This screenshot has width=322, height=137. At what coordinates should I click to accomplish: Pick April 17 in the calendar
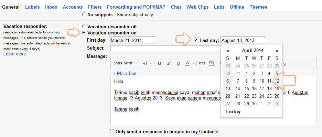click(261, 89)
